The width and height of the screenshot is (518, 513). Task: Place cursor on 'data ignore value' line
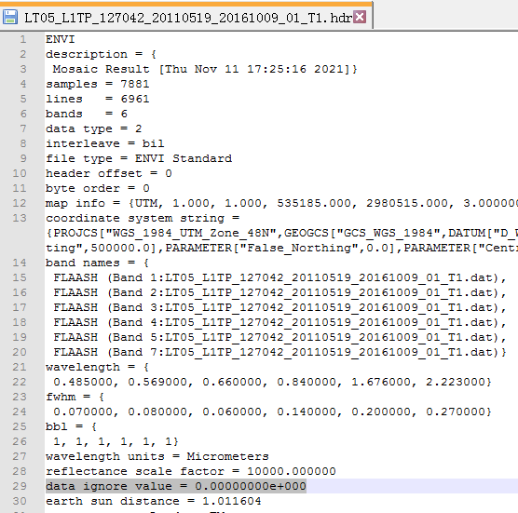click(176, 486)
